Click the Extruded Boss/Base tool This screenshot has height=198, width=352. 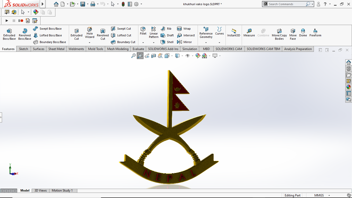(9, 34)
